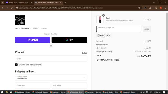This screenshot has height=94, width=168.
Task: Open the third pinned taskbar app
Action: pos(11,92)
